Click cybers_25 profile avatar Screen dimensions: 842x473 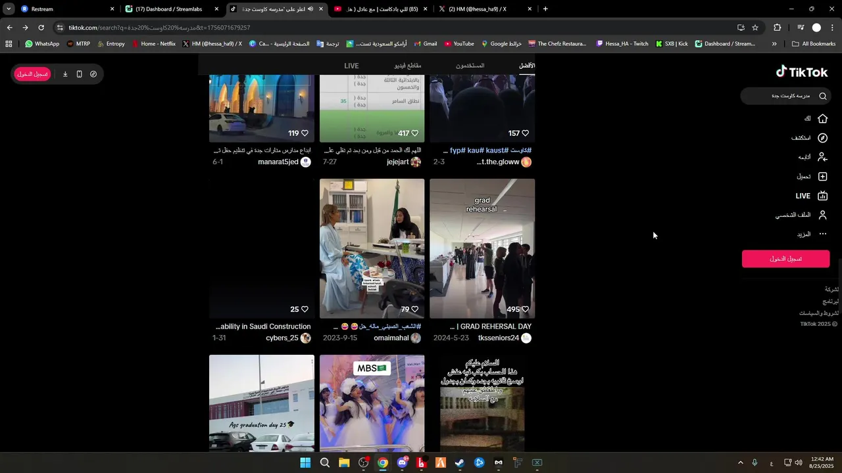(306, 338)
